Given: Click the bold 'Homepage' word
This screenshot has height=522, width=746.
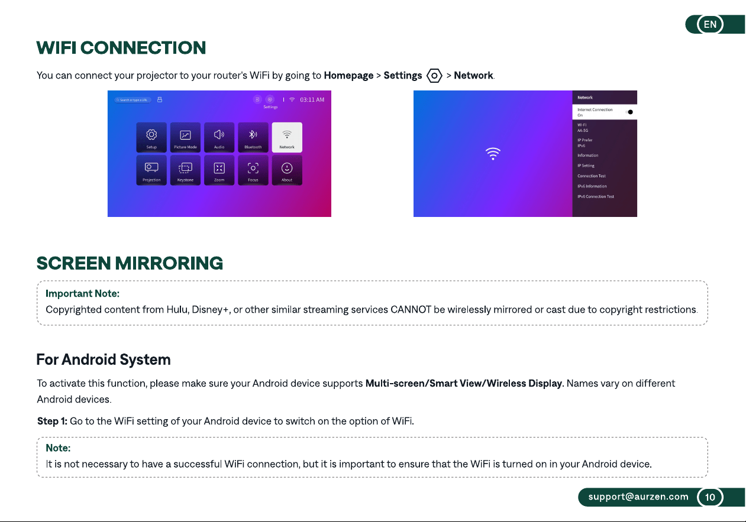Looking at the screenshot, I should [348, 76].
